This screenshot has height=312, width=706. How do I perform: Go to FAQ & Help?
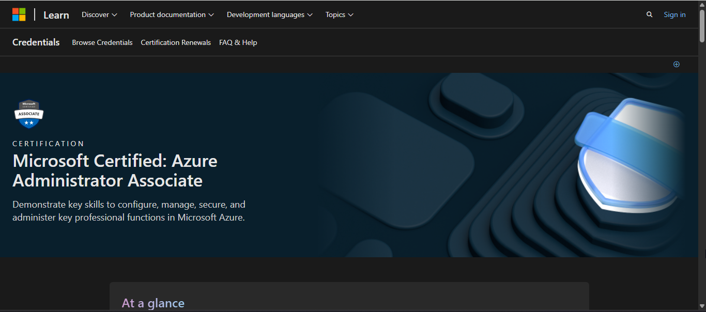(238, 42)
